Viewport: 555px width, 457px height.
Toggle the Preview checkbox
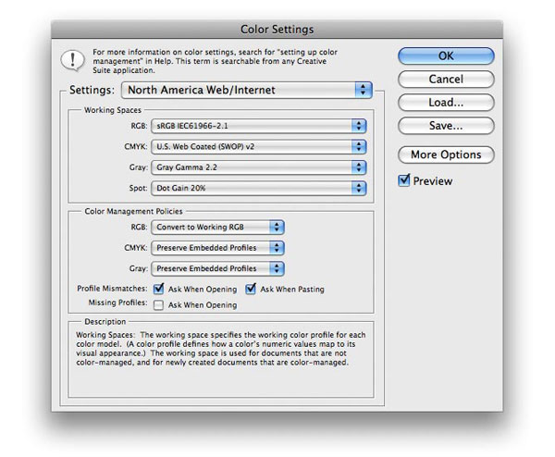tap(404, 180)
